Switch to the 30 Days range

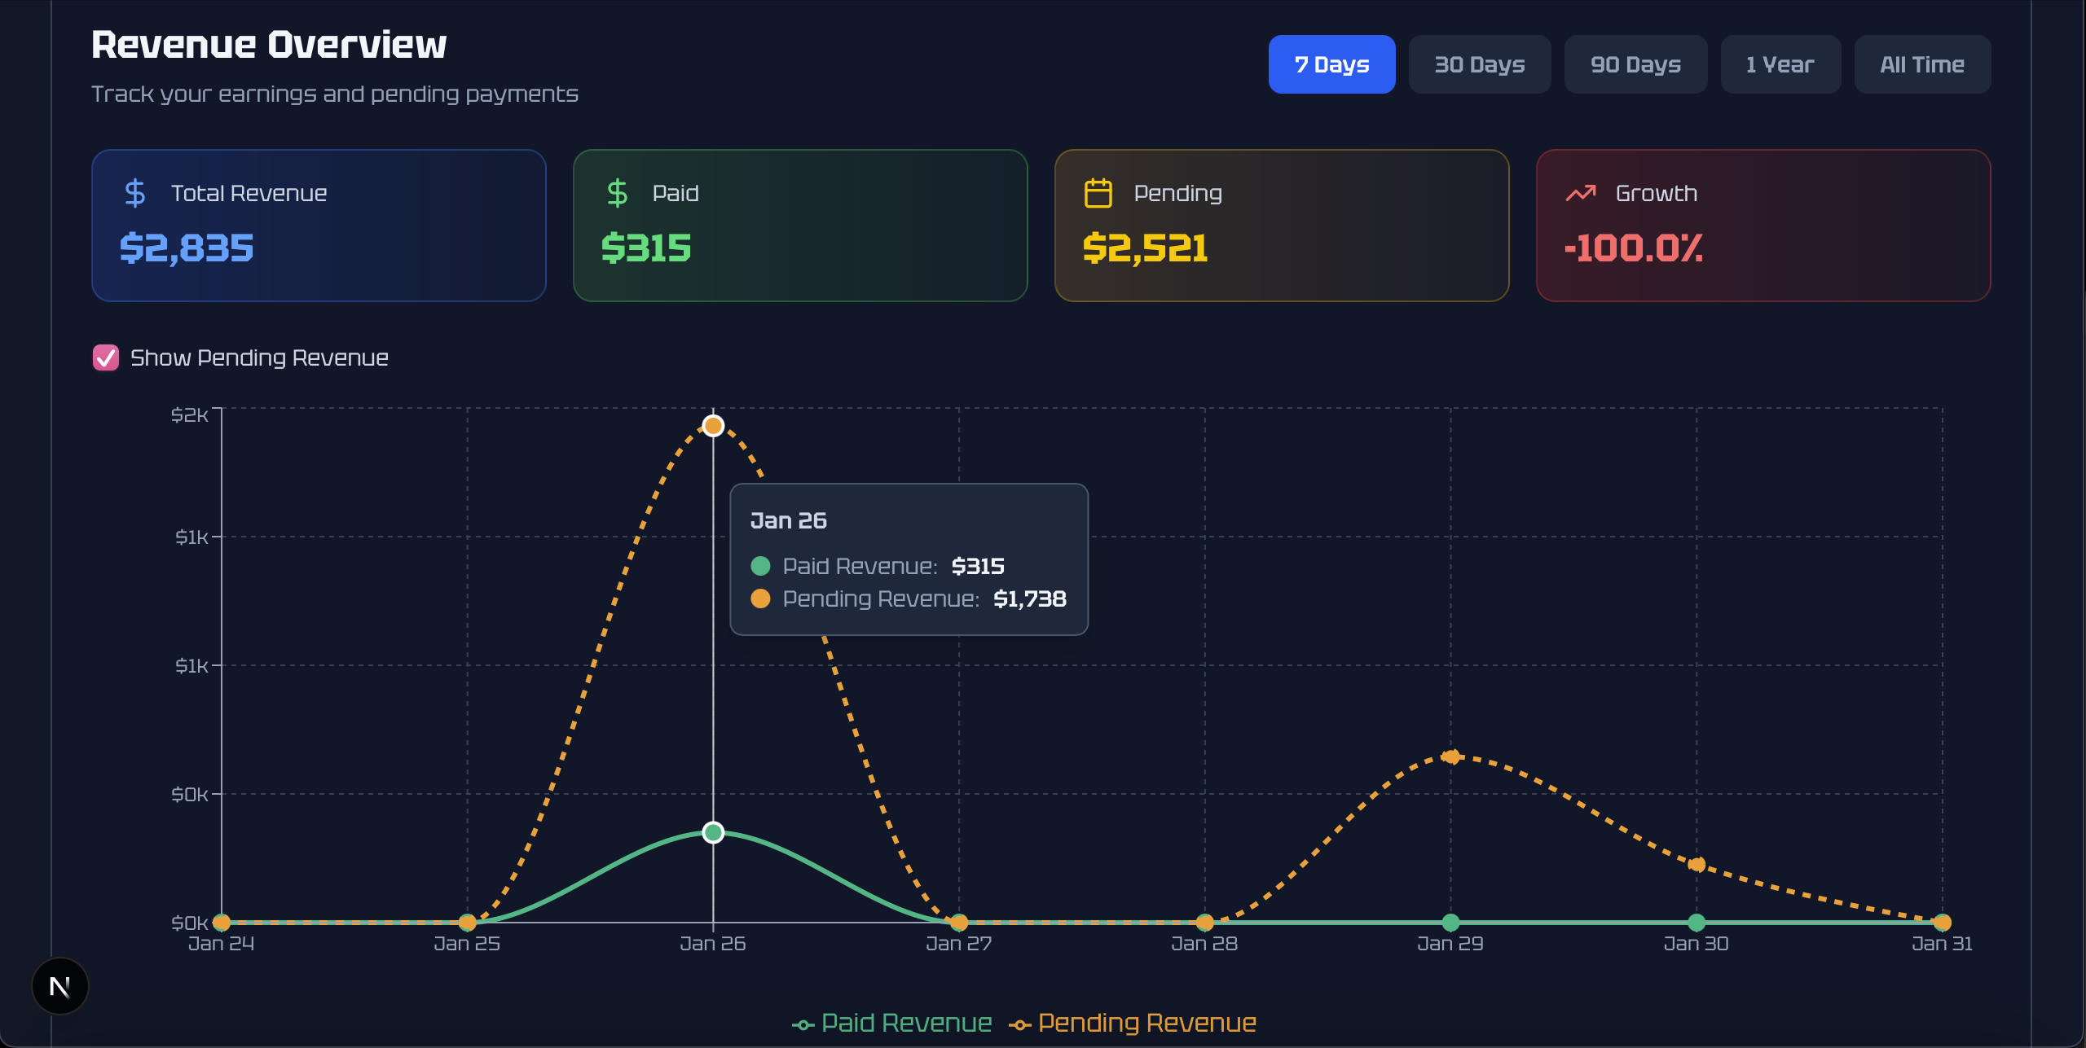[x=1480, y=64]
